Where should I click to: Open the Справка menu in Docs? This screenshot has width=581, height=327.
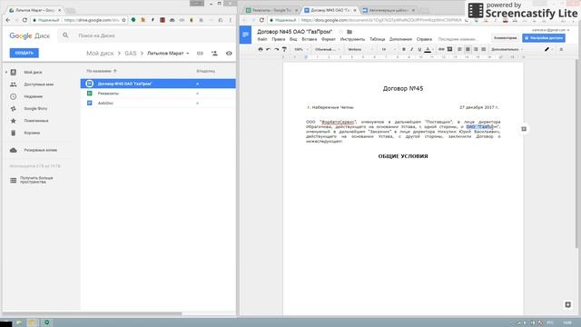424,39
